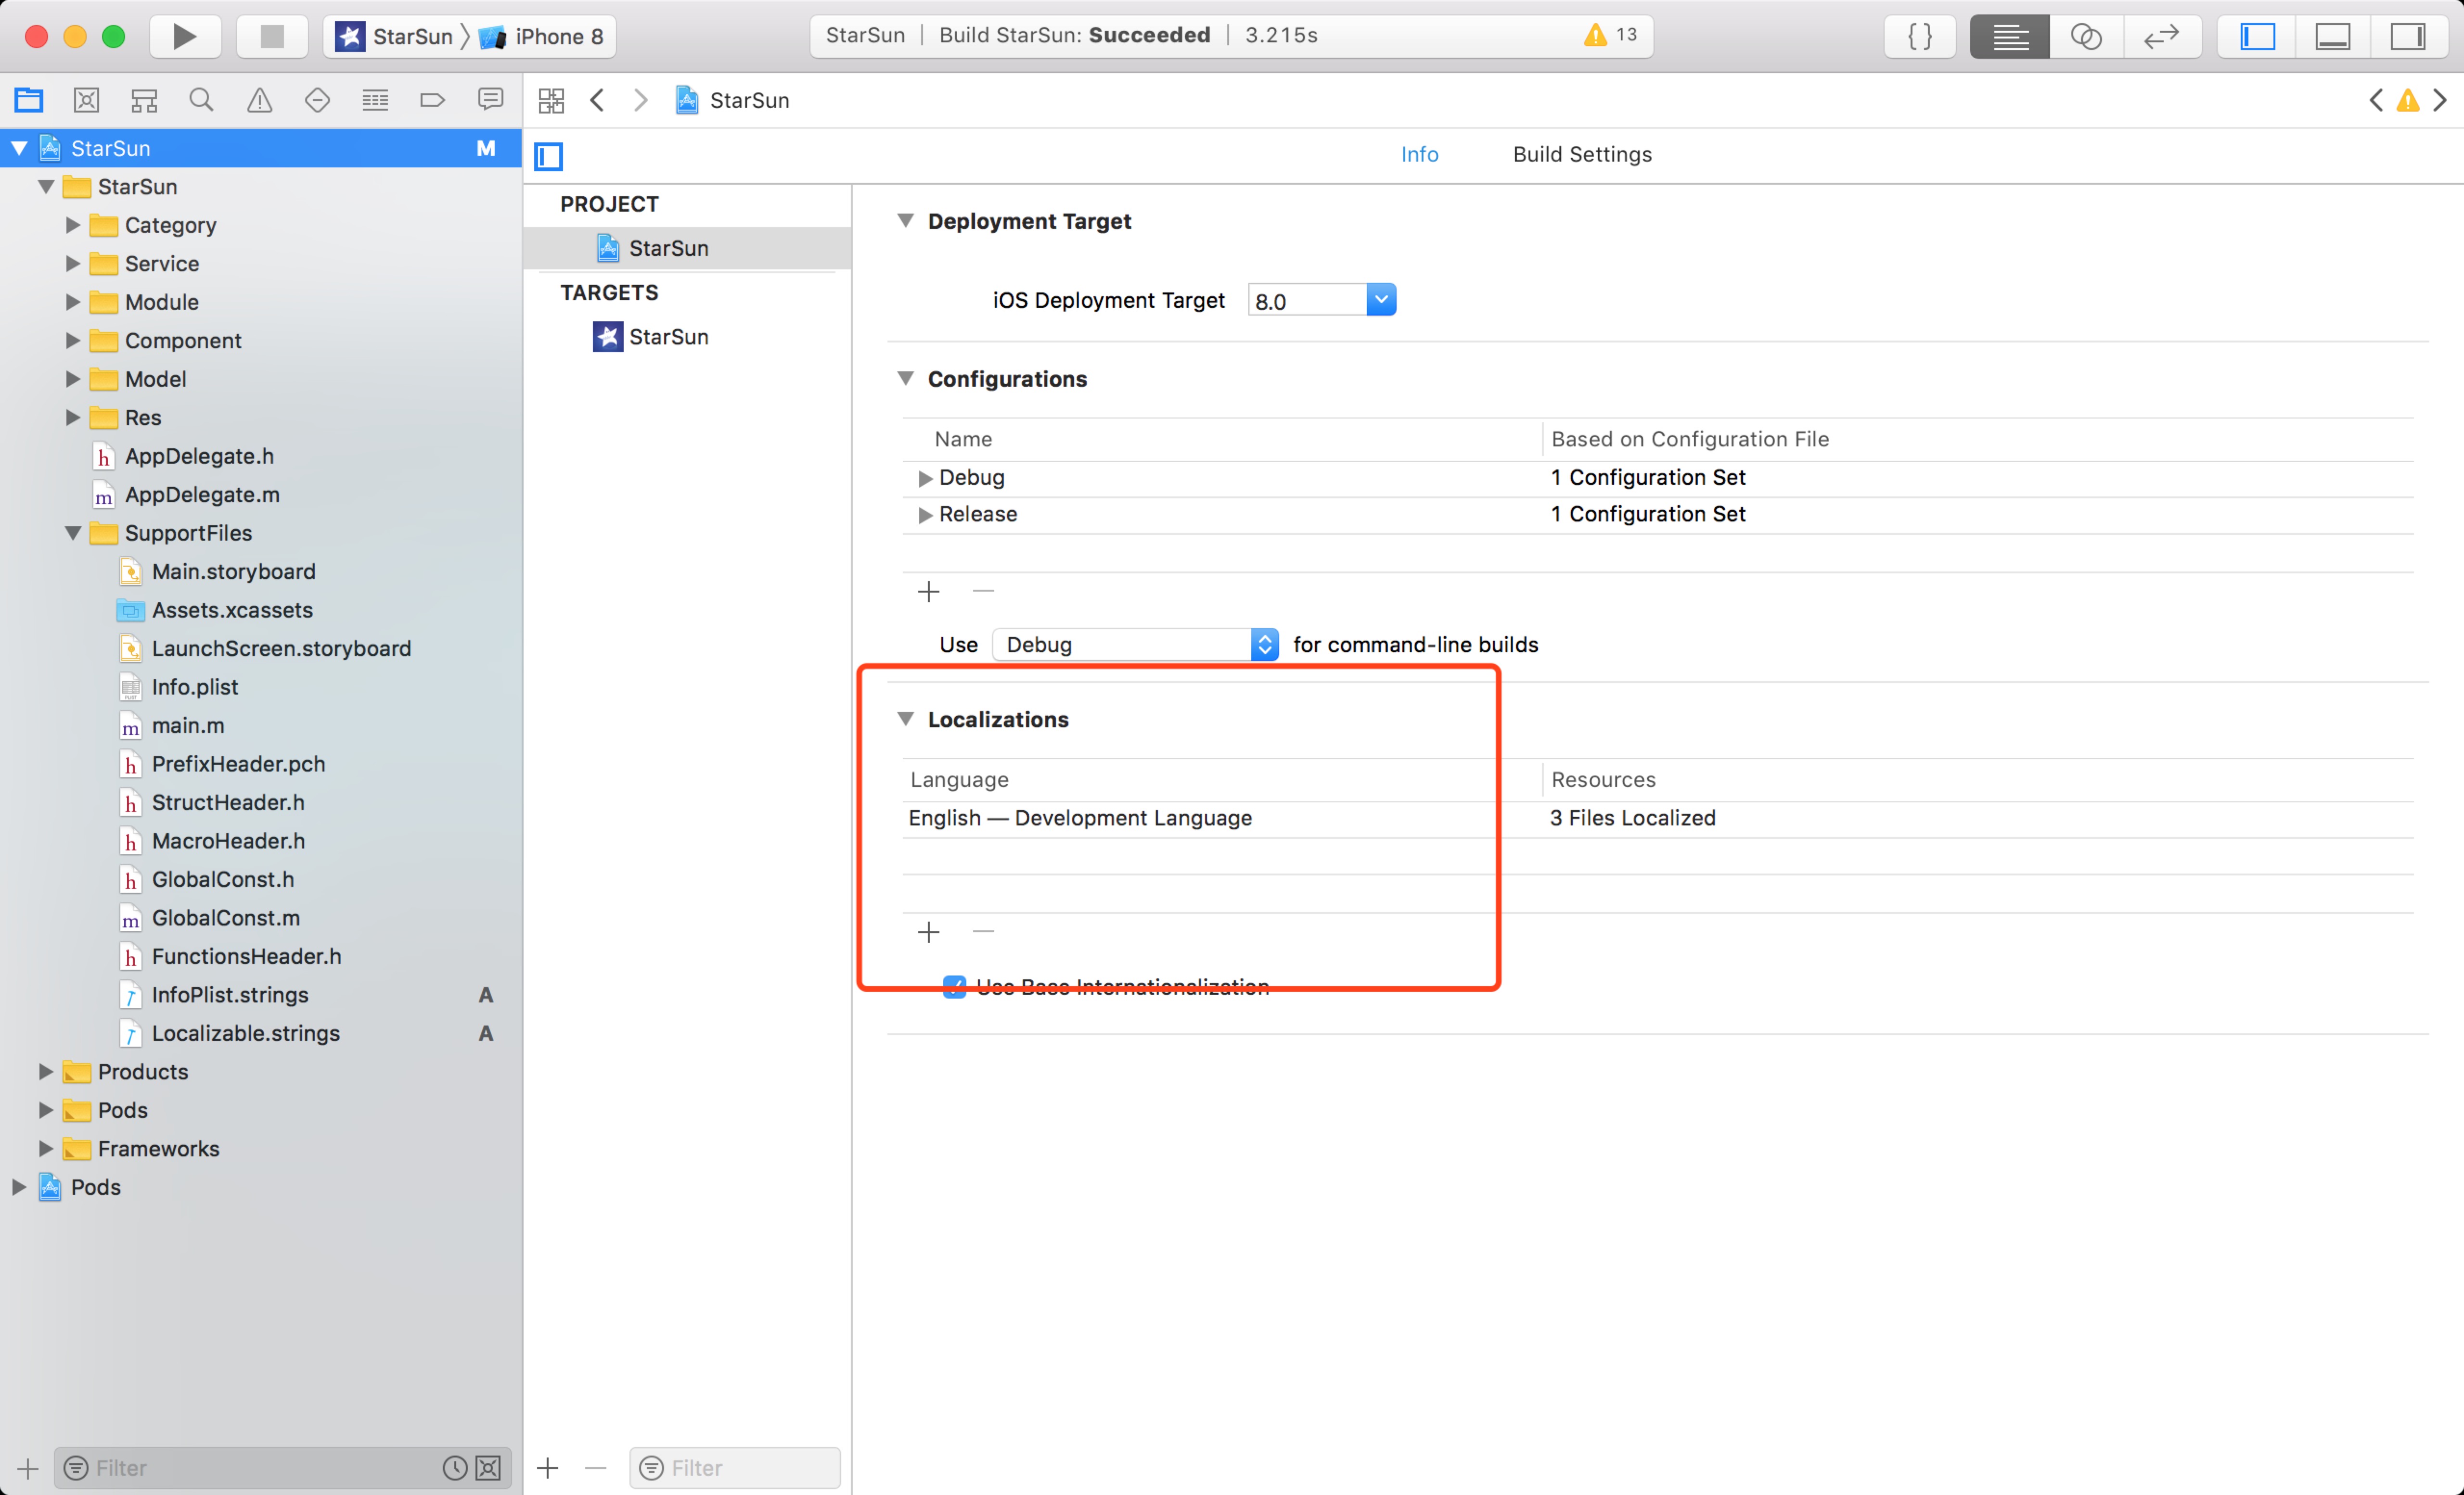
Task: Toggle Use Base Internationalization checkbox
Action: coord(955,988)
